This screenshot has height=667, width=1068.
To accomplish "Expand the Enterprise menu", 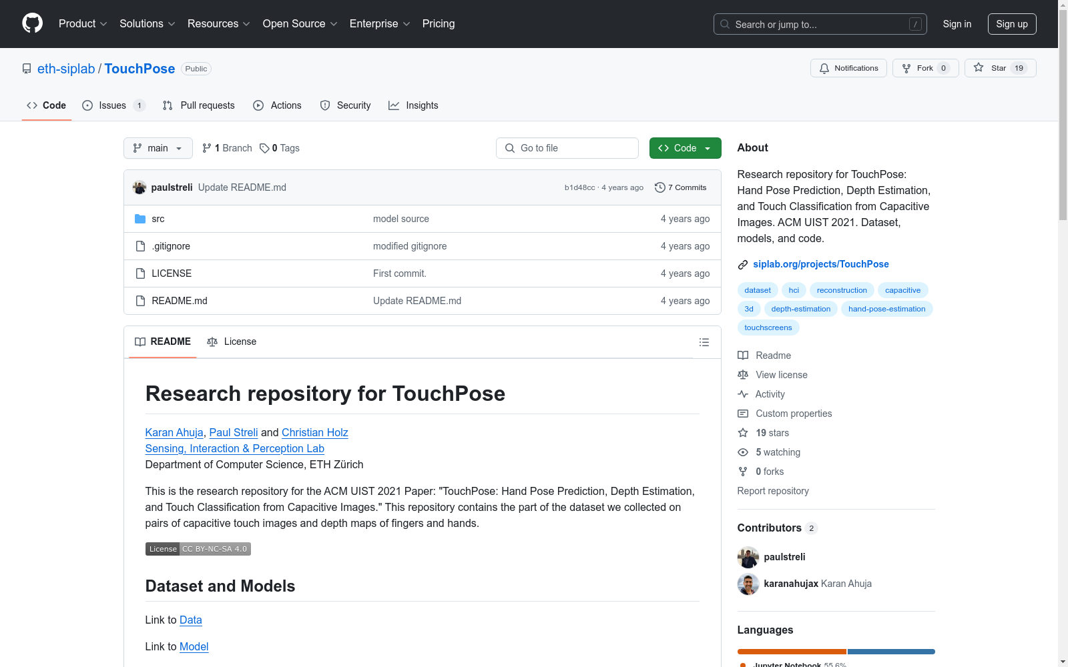I will pos(380,24).
